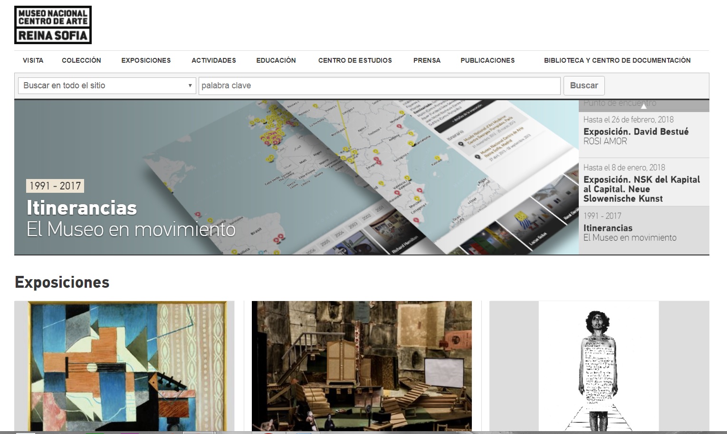Open the EXPOSICIONES menu
The width and height of the screenshot is (727, 434).
146,60
